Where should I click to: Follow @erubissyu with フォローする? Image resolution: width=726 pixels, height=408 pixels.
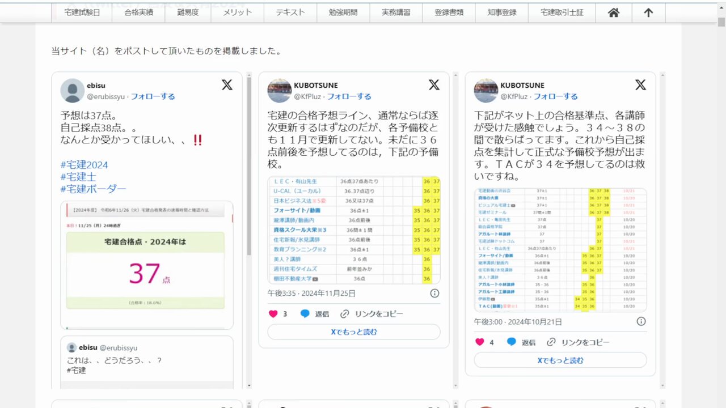tap(153, 96)
